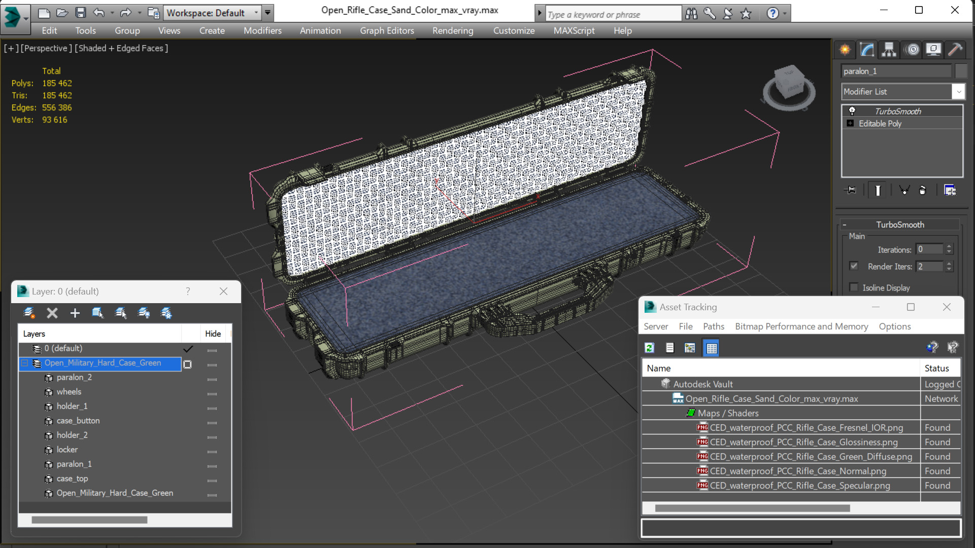The width and height of the screenshot is (975, 548).
Task: Click the layer freeze/properties icon in layers panel
Action: click(166, 313)
